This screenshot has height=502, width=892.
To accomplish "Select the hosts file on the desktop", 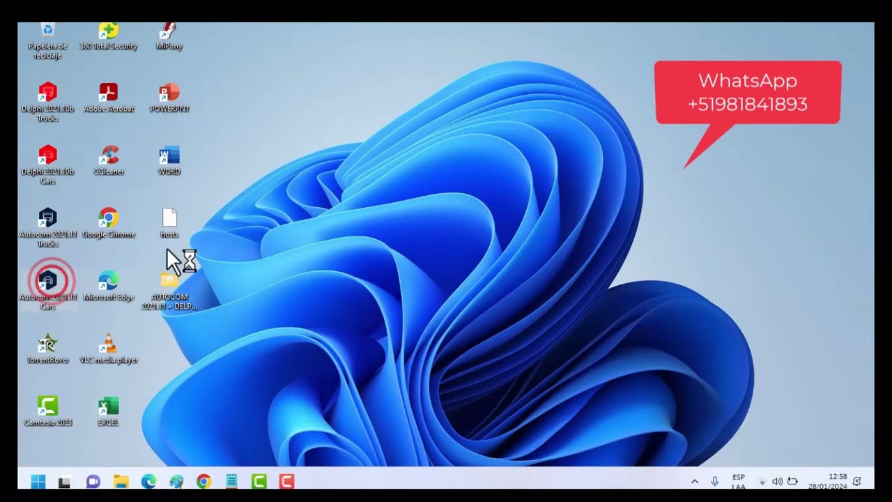I will click(x=169, y=223).
